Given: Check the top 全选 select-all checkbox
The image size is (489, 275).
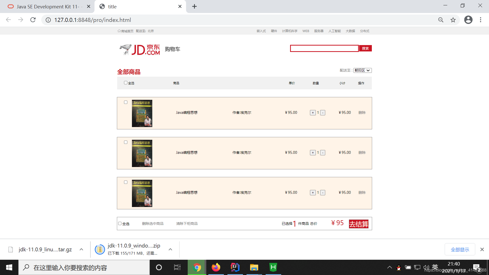Looking at the screenshot, I should pos(126,83).
